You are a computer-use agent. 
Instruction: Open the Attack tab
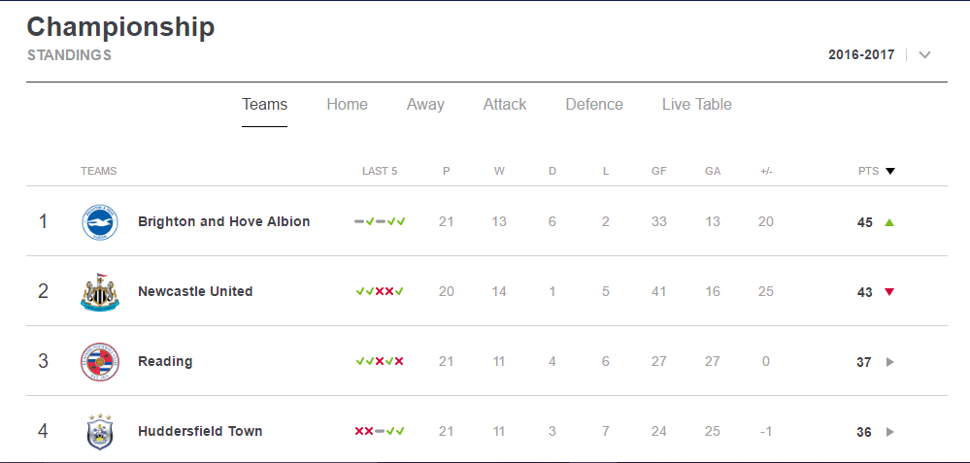(505, 105)
